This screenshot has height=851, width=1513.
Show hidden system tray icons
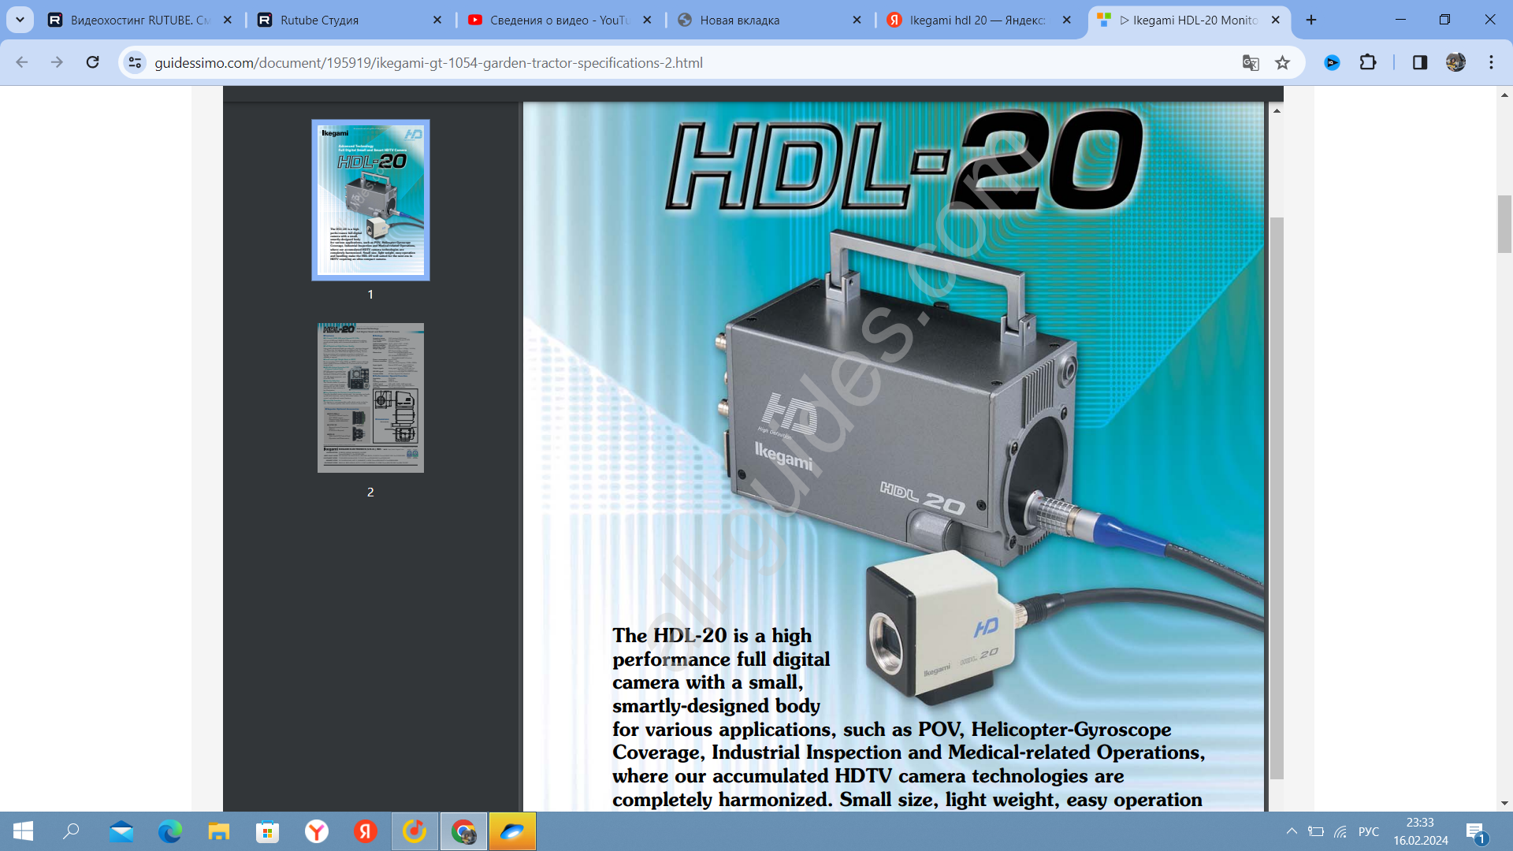pos(1292,831)
